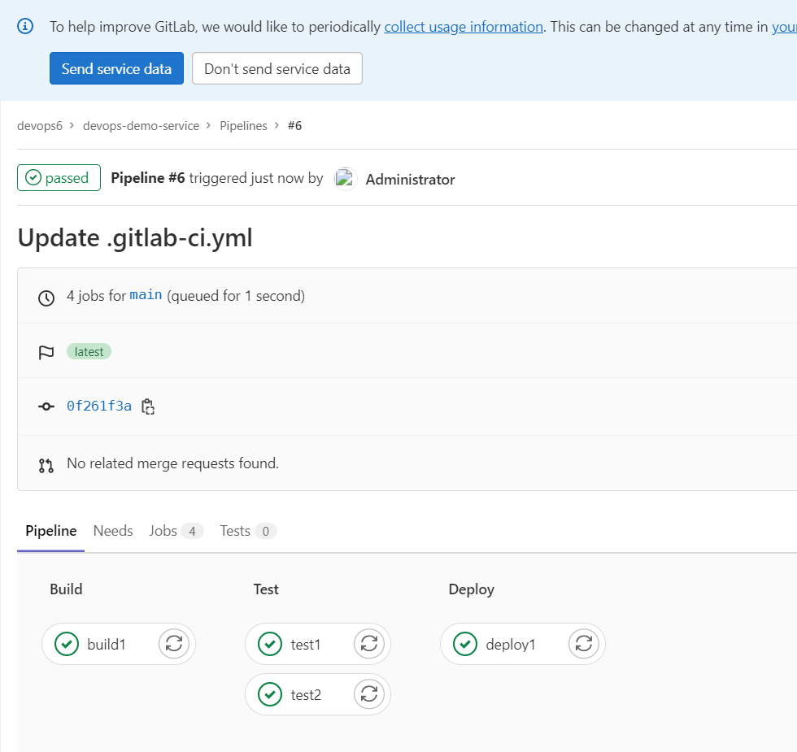Select the Pipeline tab
The height and width of the screenshot is (752, 797).
(50, 530)
